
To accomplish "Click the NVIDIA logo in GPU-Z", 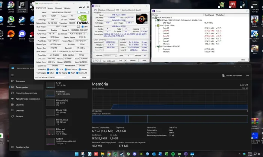I will [x=83, y=20].
